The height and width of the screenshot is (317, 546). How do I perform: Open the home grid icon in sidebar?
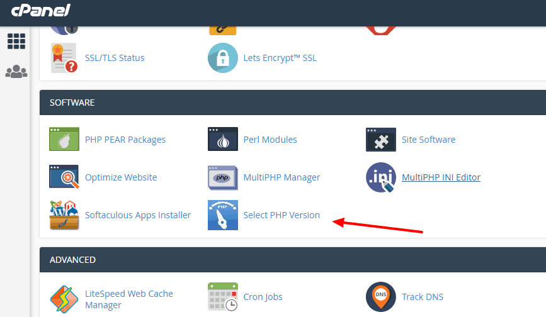click(16, 41)
